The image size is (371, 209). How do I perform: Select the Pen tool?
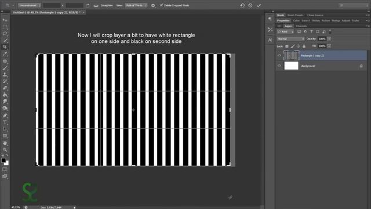coord(5,116)
